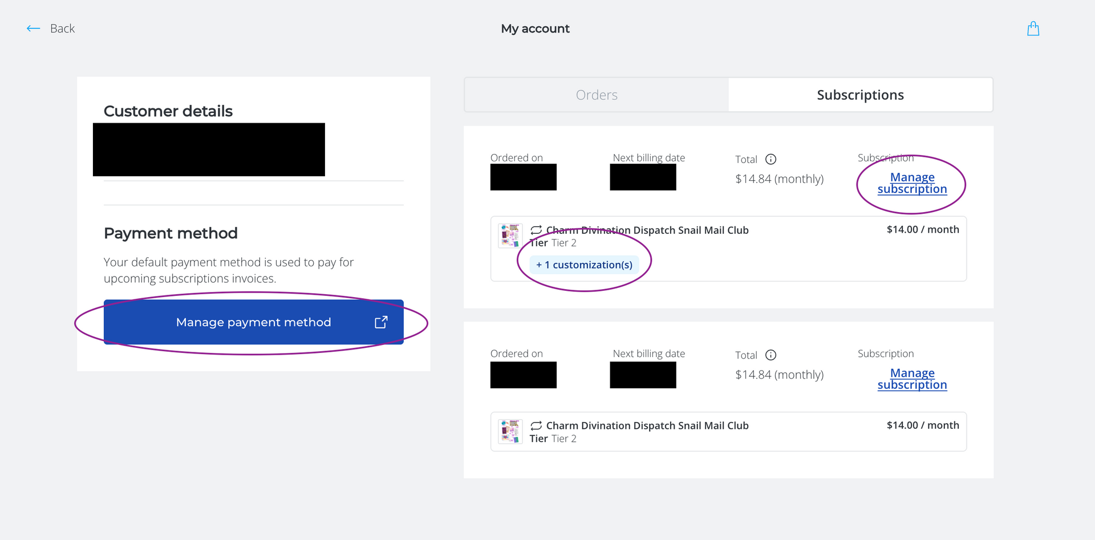Image resolution: width=1095 pixels, height=540 pixels.
Task: Switch to the Orders tab
Action: [597, 95]
